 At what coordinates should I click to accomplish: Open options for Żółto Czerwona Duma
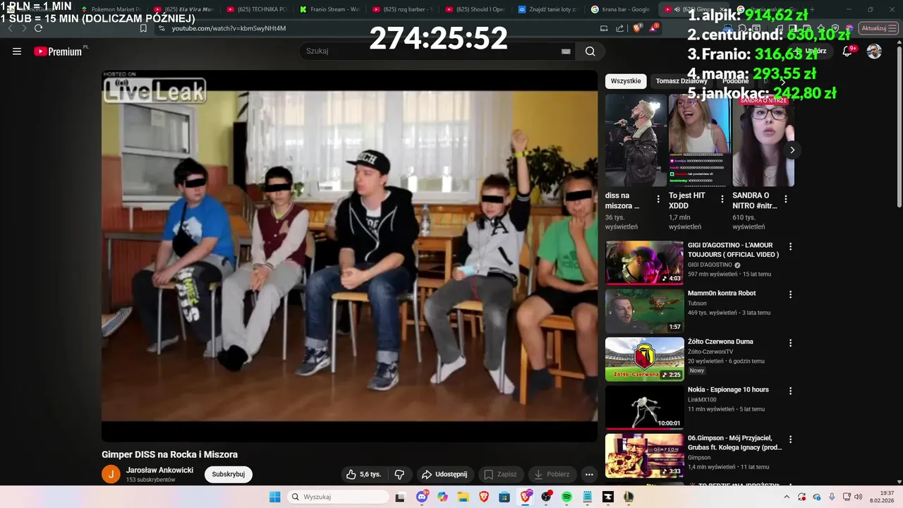click(x=790, y=342)
